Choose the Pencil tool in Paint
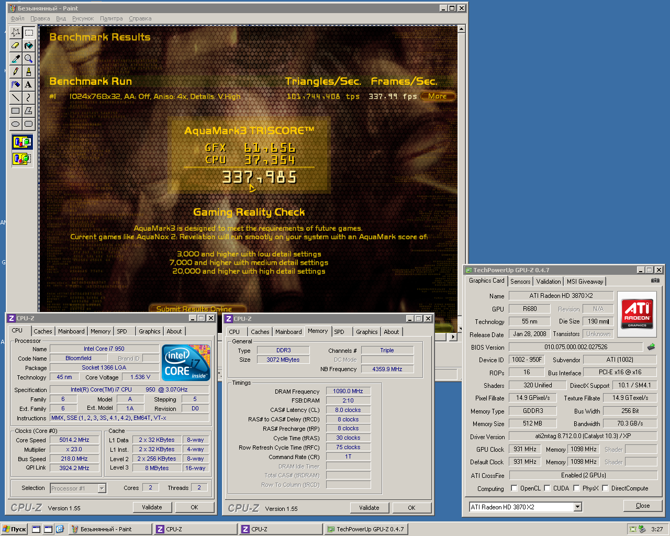The height and width of the screenshot is (536, 670). pyautogui.click(x=16, y=72)
